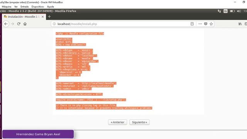Click the require_once setup.php line
Image resolution: width=247 pixels, height=139 pixels.
(x=91, y=100)
